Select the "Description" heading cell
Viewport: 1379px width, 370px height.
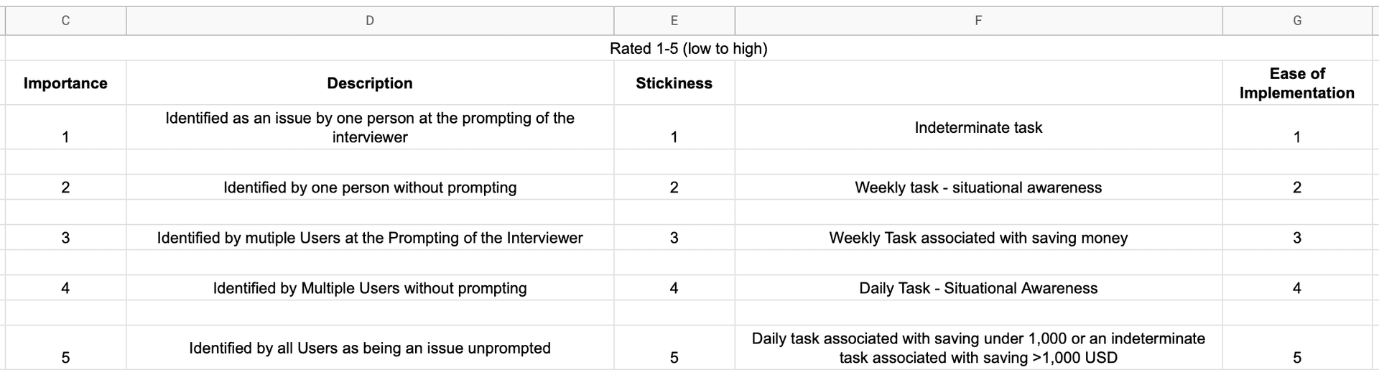coord(369,83)
